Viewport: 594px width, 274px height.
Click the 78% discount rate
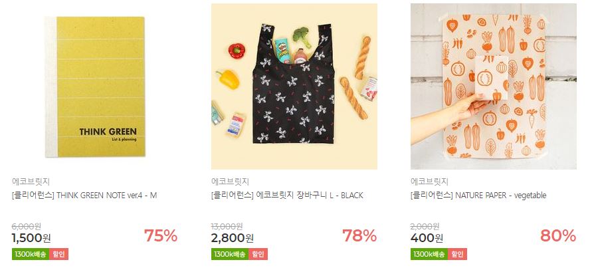pos(359,235)
